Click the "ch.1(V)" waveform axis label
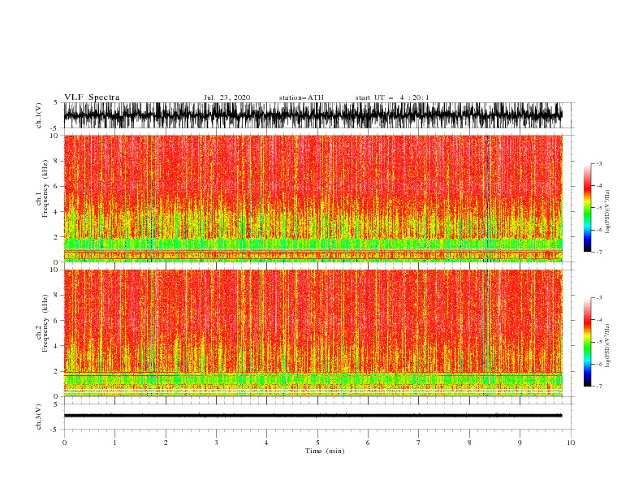This screenshot has height=497, width=643. click(x=39, y=115)
